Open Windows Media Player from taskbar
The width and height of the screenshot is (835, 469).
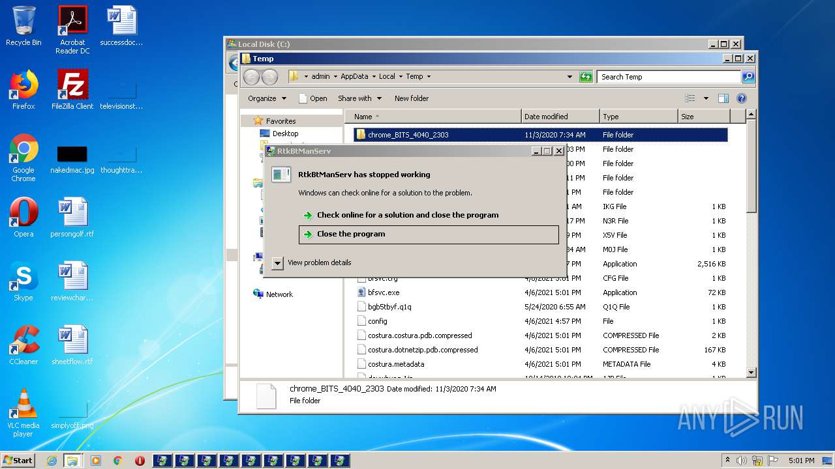96,461
